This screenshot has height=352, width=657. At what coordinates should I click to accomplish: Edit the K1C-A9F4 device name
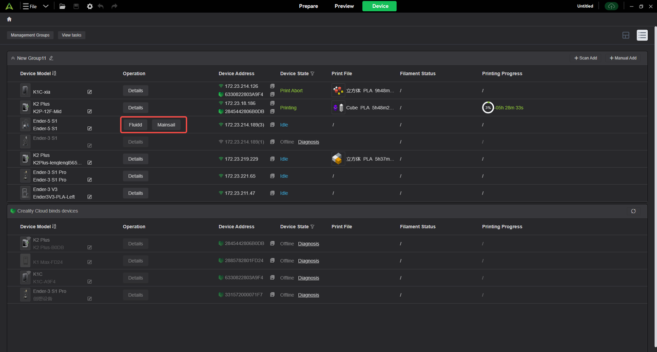point(90,281)
